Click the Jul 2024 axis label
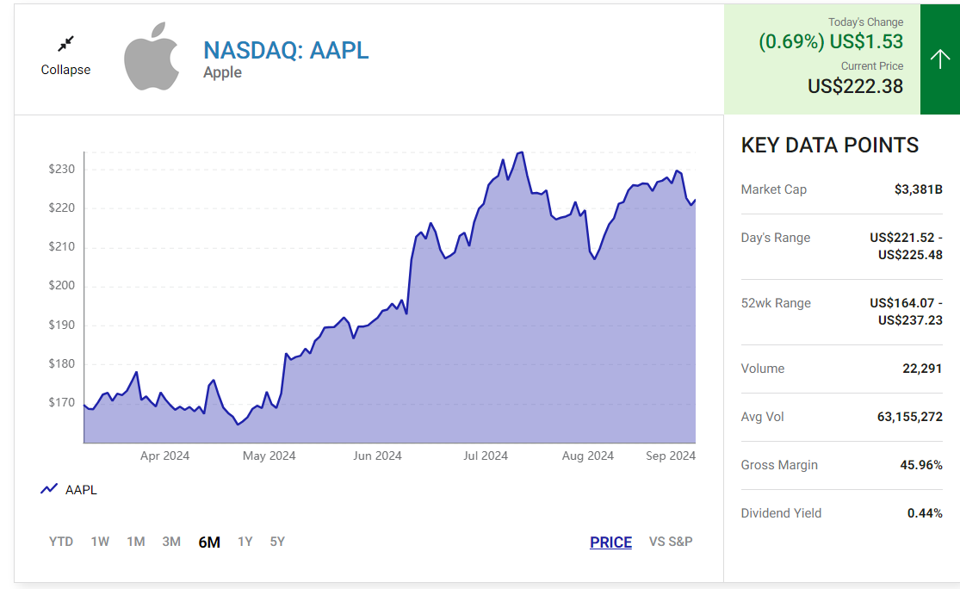Image resolution: width=960 pixels, height=589 pixels. click(485, 456)
